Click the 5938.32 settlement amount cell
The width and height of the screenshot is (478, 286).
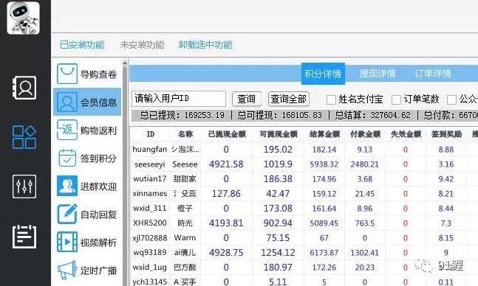[324, 164]
